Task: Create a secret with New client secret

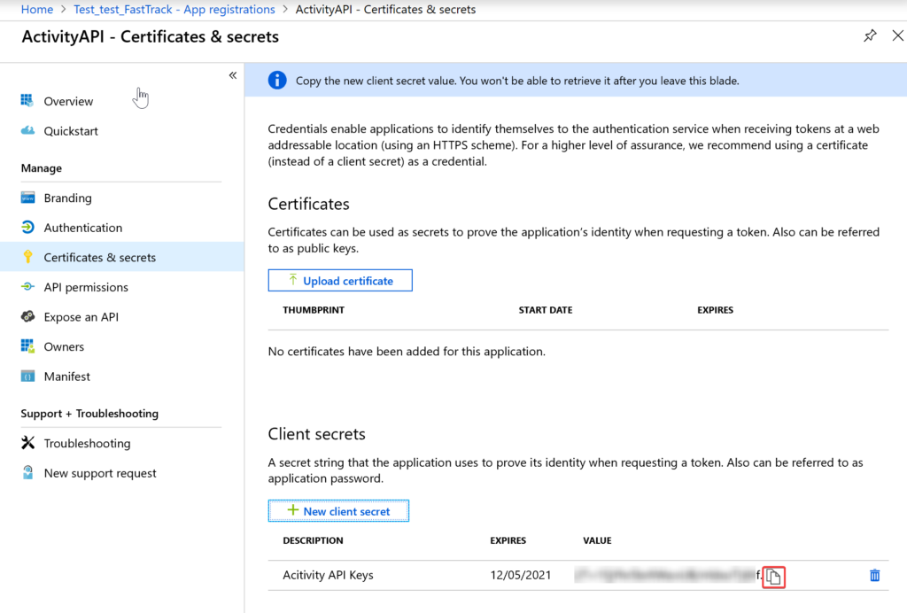Action: 338,511
